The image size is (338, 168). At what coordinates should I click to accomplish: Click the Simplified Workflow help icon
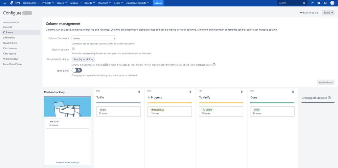pyautogui.click(x=214, y=65)
